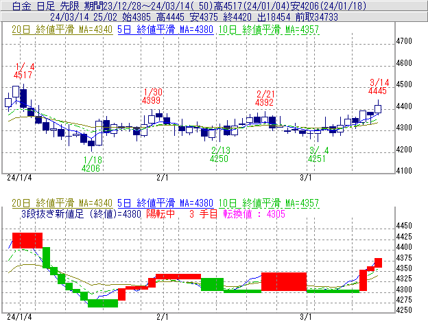Click the 1/30 4399 high price label
This screenshot has width=428, height=326.
coord(152,96)
